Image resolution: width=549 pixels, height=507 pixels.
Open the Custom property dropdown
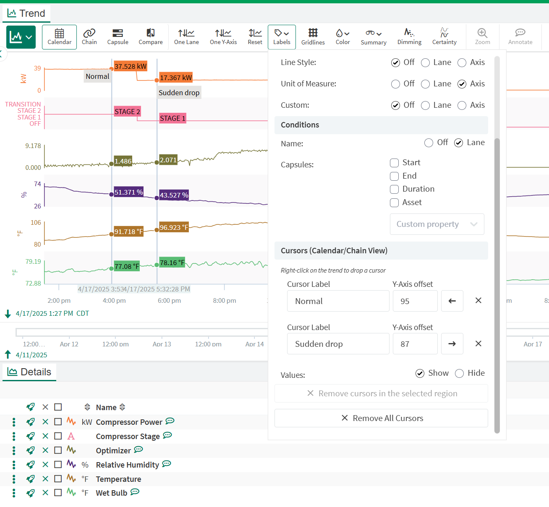click(437, 224)
